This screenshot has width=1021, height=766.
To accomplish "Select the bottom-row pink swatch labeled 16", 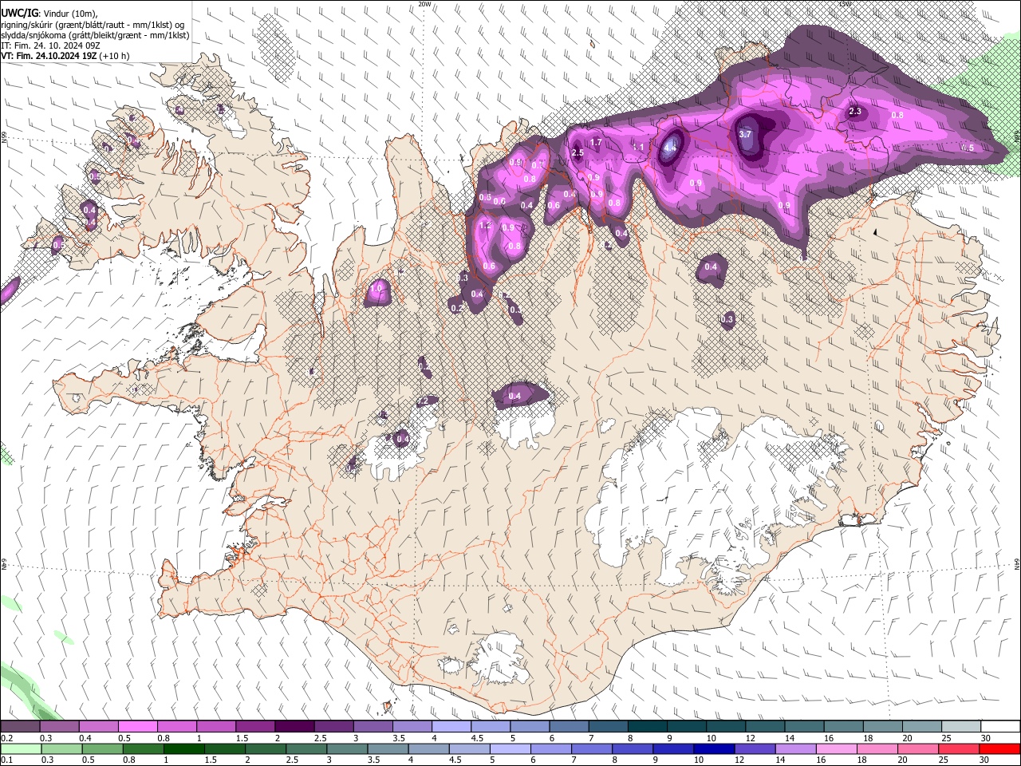I will point(837,749).
